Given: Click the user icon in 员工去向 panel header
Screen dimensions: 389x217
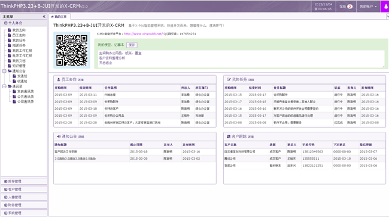Looking at the screenshot, I should tap(58, 79).
